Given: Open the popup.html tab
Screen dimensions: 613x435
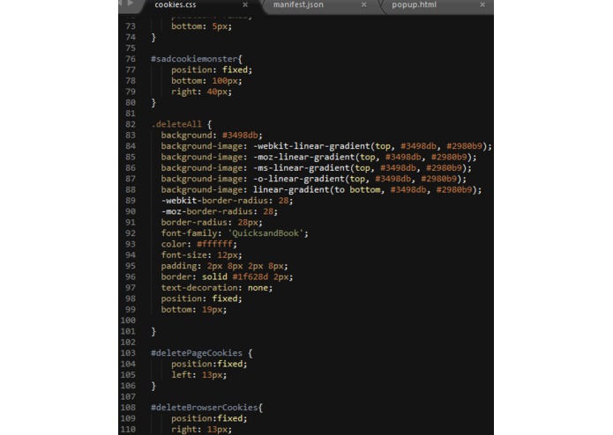Looking at the screenshot, I should (x=414, y=4).
